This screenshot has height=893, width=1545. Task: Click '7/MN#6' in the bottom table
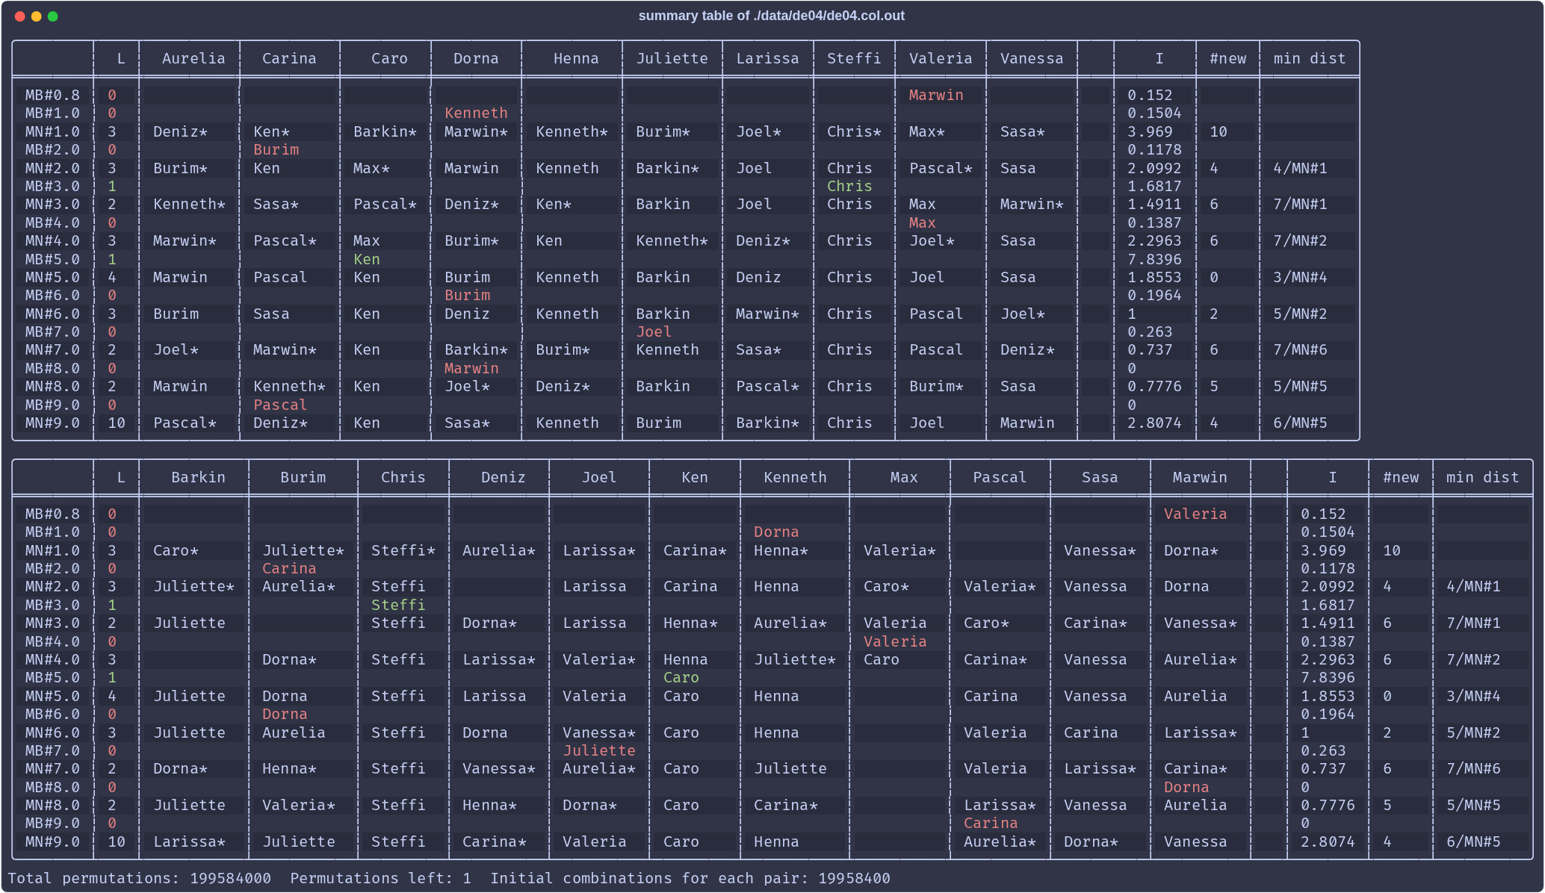click(x=1473, y=768)
